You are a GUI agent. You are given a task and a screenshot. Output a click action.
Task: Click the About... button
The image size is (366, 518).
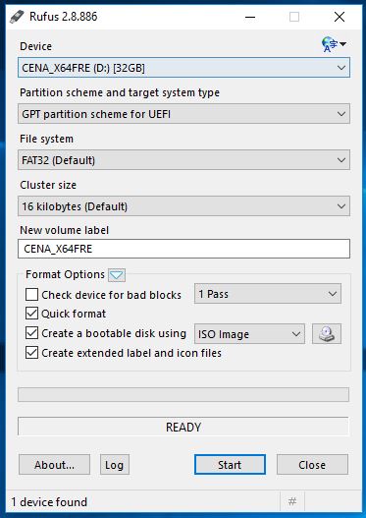point(54,465)
